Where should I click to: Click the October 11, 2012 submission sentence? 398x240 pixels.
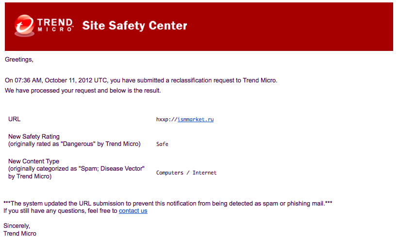(141, 80)
